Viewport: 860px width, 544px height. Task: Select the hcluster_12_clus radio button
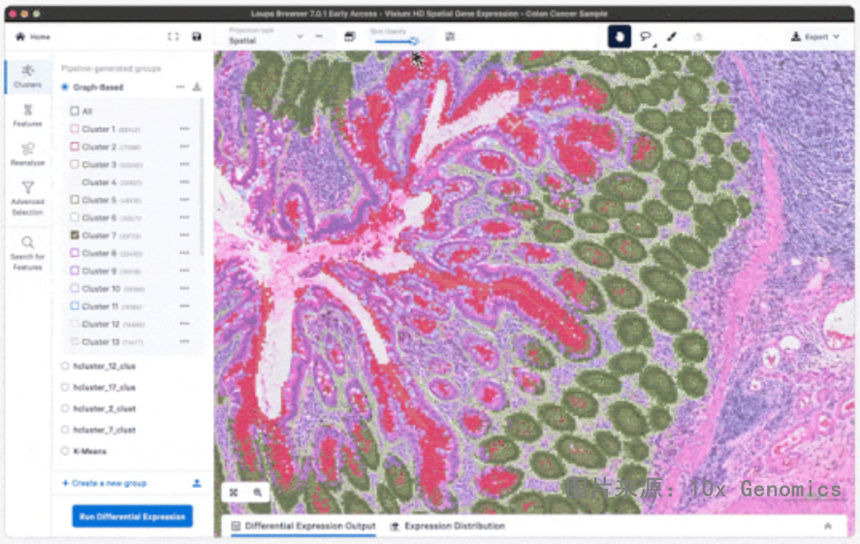point(65,366)
